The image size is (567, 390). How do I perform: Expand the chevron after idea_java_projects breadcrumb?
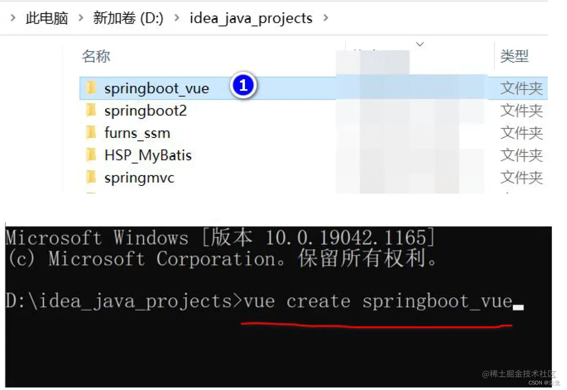326,18
